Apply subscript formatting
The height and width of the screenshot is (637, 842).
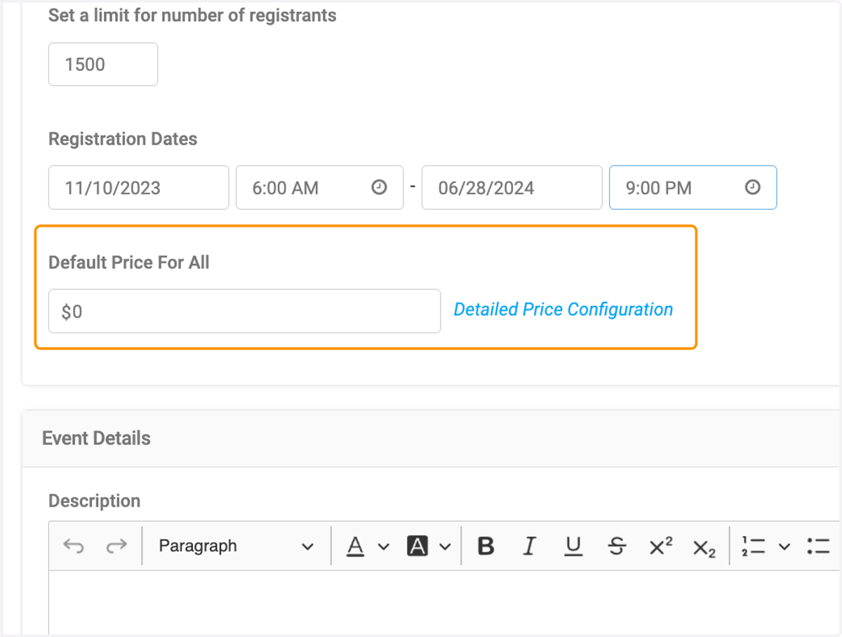click(704, 548)
